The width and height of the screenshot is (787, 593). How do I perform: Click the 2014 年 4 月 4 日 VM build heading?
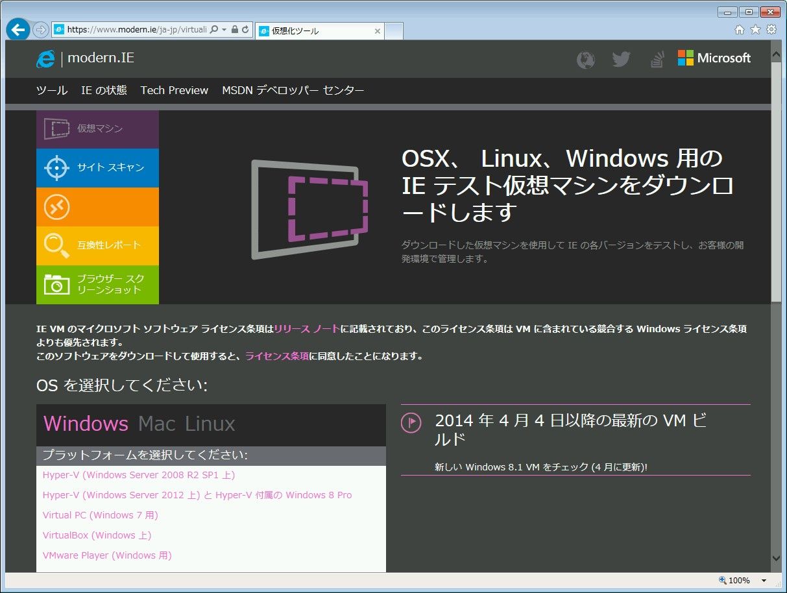(x=571, y=430)
